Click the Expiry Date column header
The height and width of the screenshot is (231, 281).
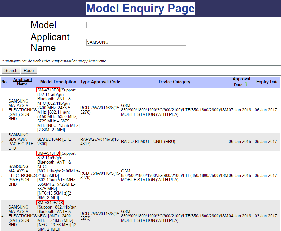coord(267,82)
